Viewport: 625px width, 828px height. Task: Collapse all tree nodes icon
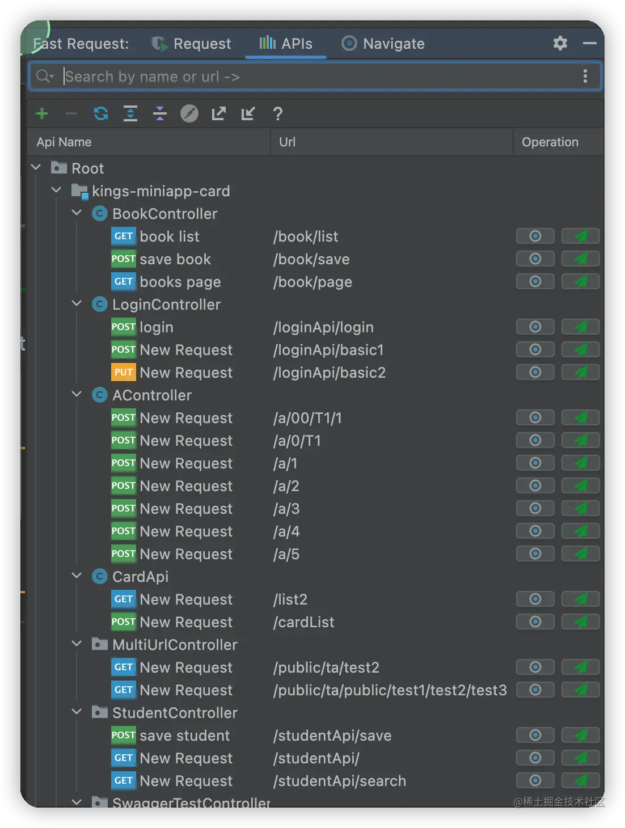point(160,113)
